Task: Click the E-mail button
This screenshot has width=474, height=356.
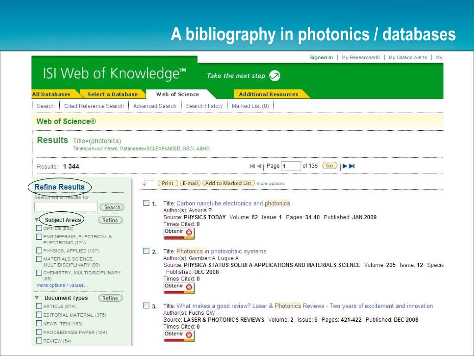Action: [x=190, y=183]
